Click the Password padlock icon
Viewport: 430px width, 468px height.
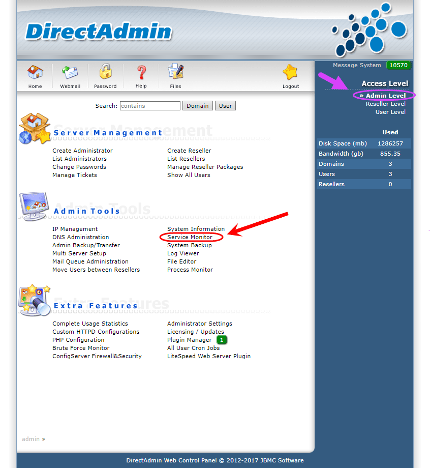point(105,71)
